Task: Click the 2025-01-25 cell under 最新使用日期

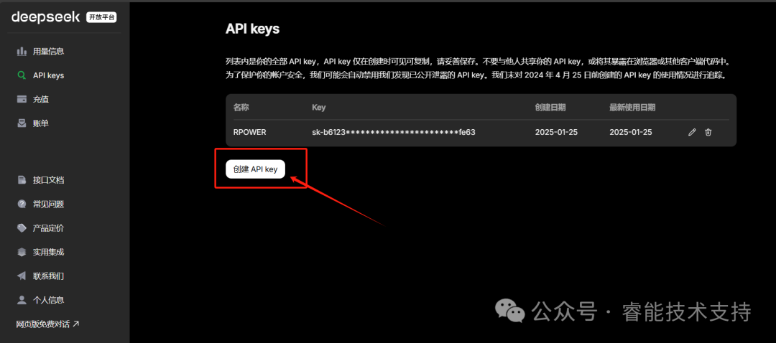Action: click(631, 132)
